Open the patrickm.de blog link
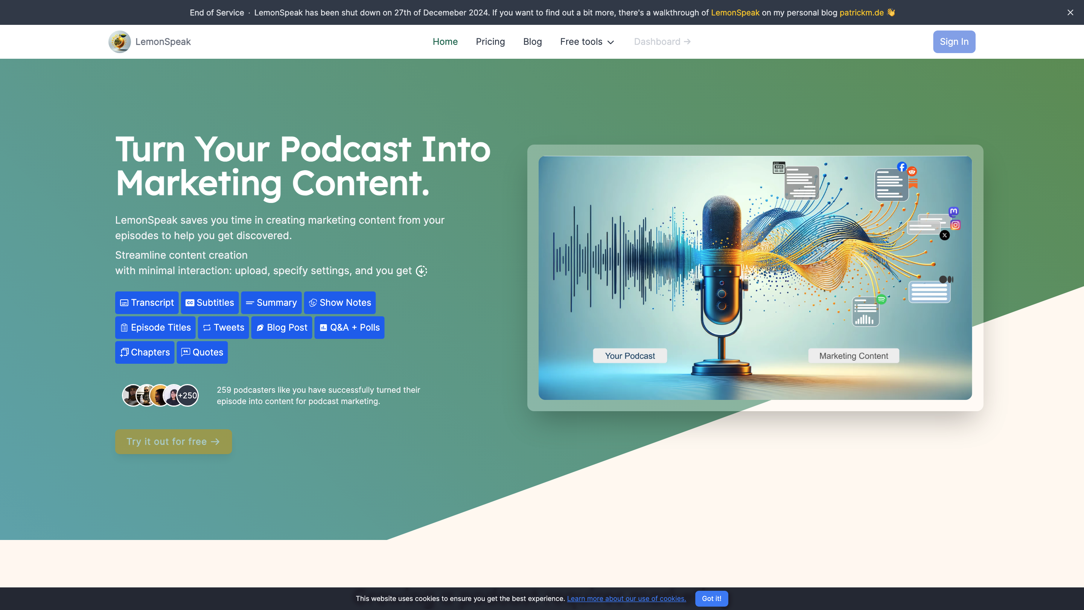The height and width of the screenshot is (610, 1084). click(x=862, y=13)
